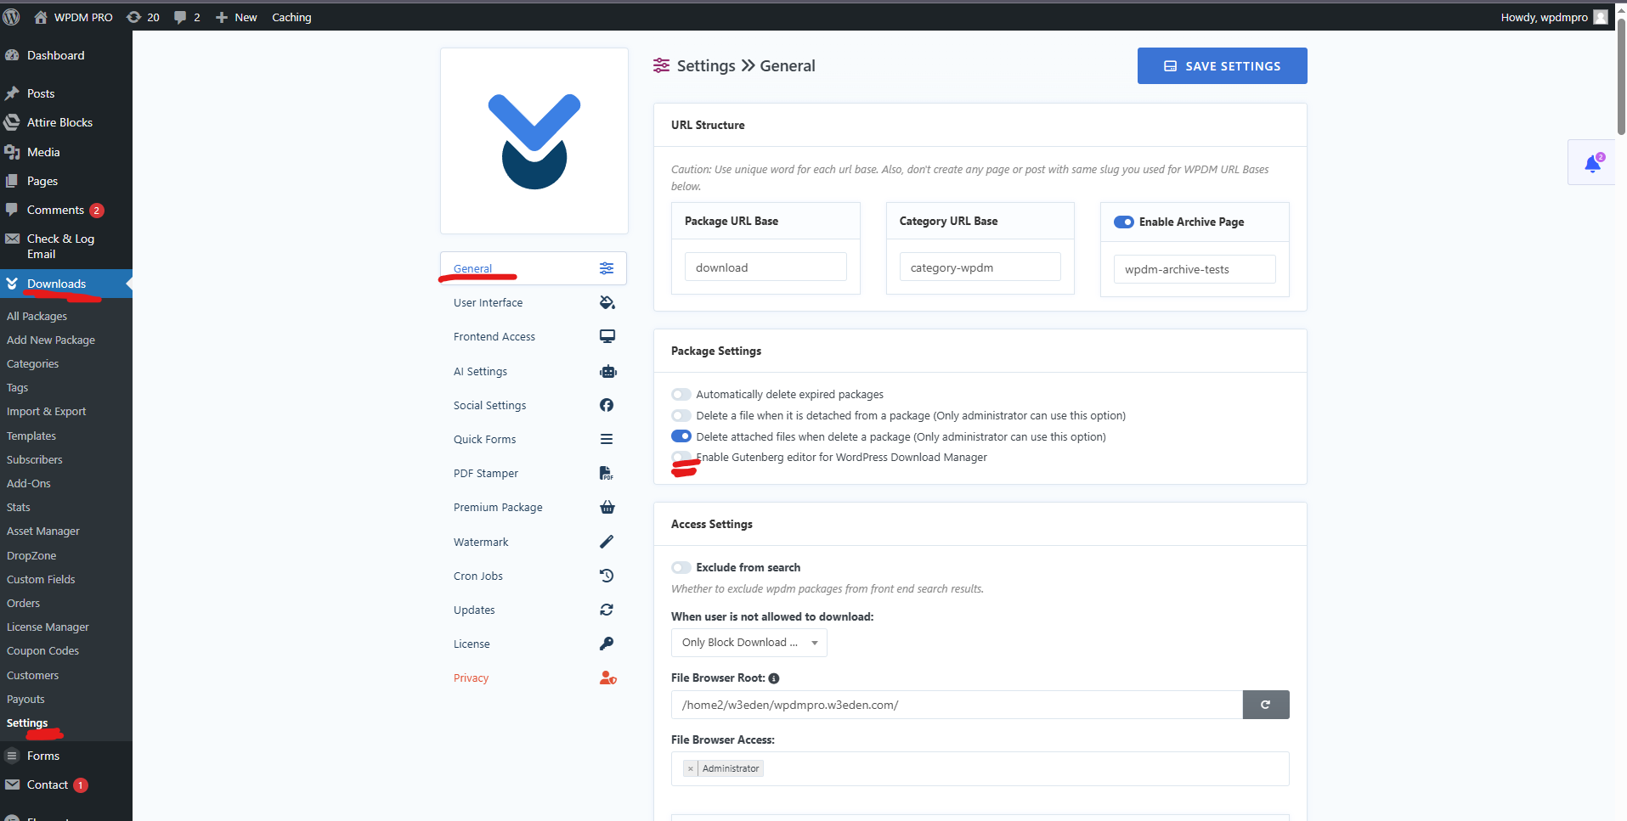Toggle Exclude from search switch

[x=681, y=567]
